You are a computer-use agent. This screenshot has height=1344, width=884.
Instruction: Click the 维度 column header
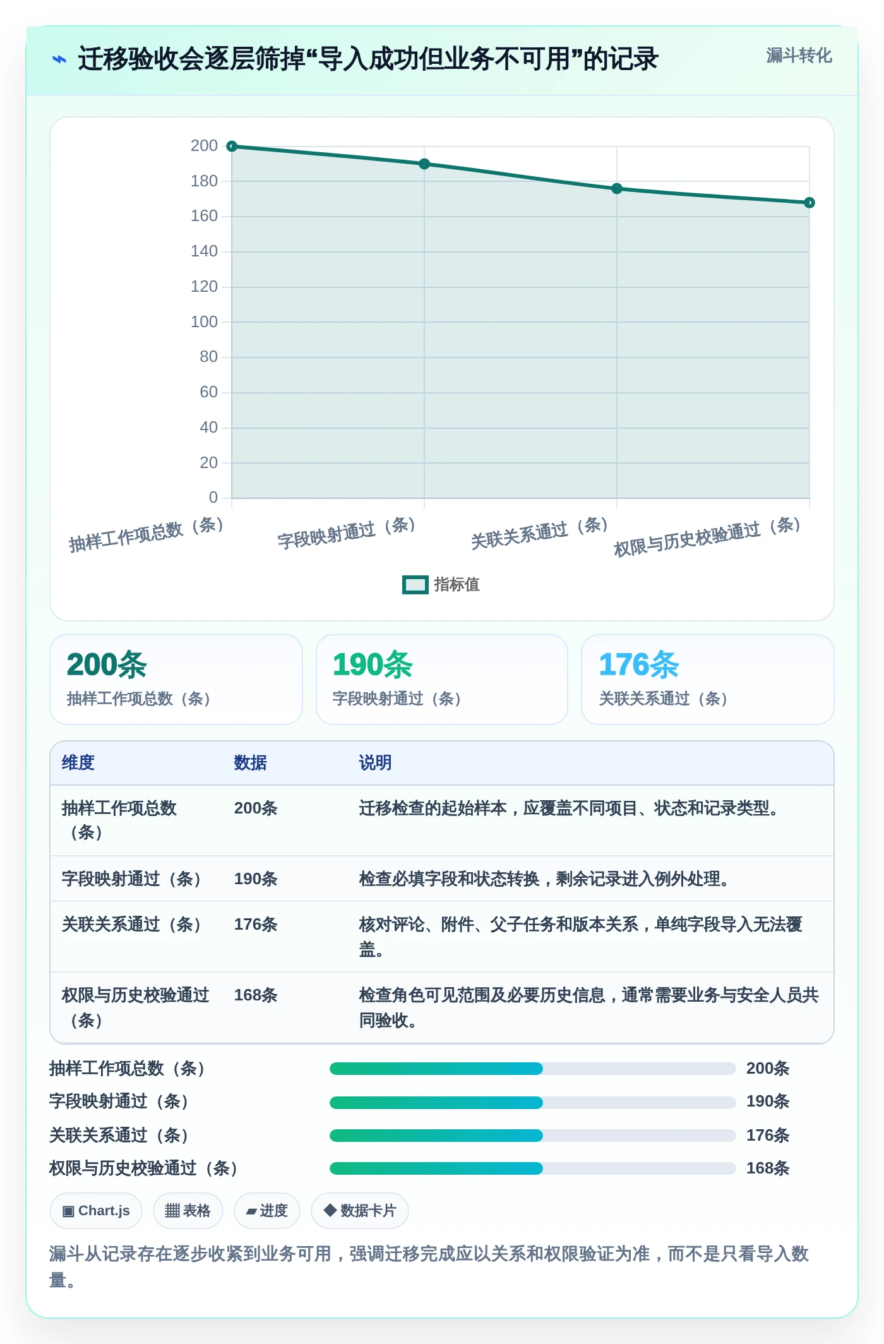click(x=78, y=763)
